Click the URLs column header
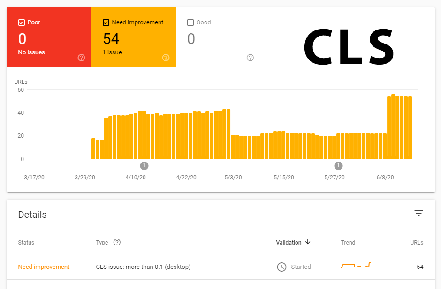Viewport: 441px width, 289px height. click(417, 242)
